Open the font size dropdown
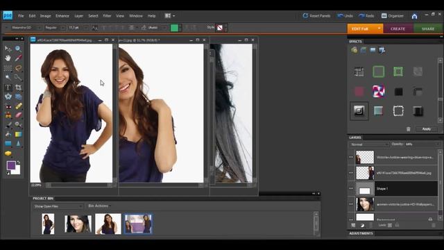 [85, 28]
